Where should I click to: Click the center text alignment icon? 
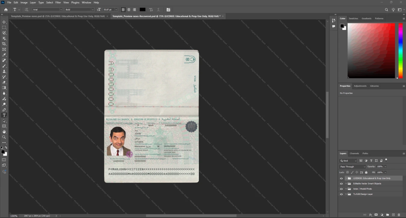click(129, 10)
